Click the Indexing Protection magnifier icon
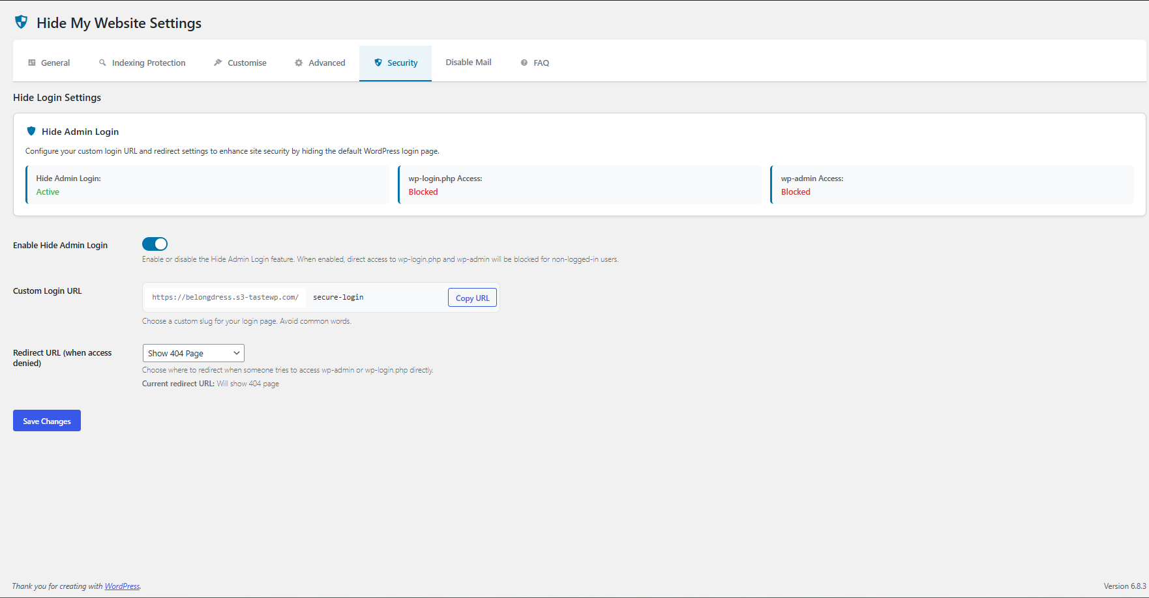The width and height of the screenshot is (1149, 598). pos(102,63)
